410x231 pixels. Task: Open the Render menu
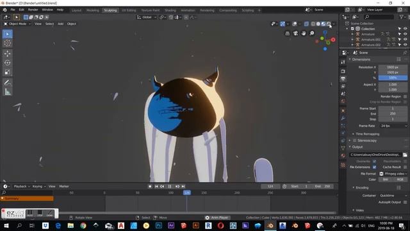coord(33,10)
